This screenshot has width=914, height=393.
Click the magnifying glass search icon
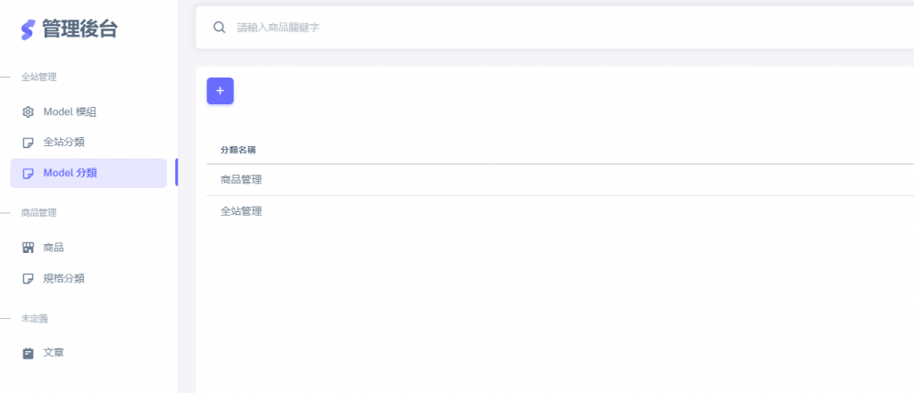pos(220,28)
